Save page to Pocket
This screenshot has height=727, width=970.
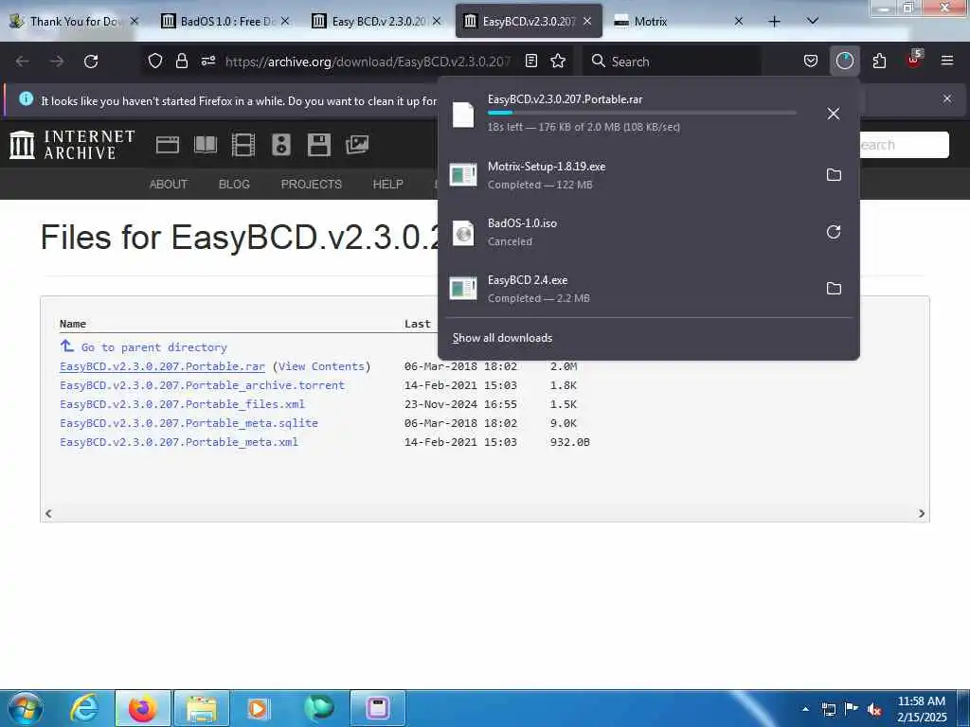[811, 61]
